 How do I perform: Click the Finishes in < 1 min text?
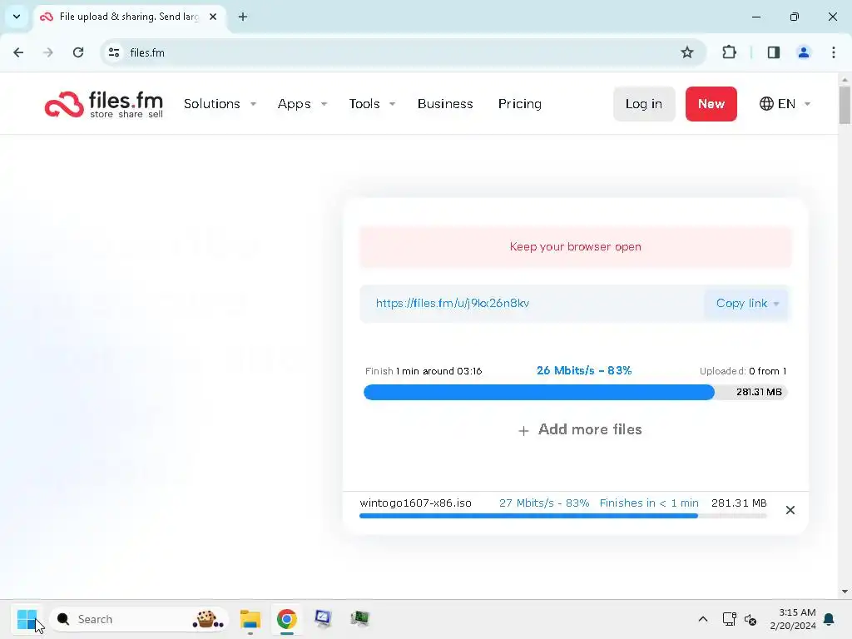tap(649, 503)
